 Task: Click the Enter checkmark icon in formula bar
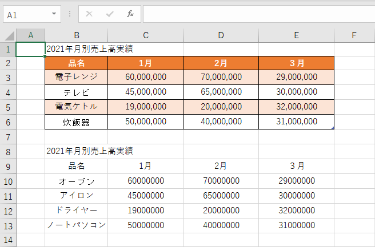tap(110, 14)
